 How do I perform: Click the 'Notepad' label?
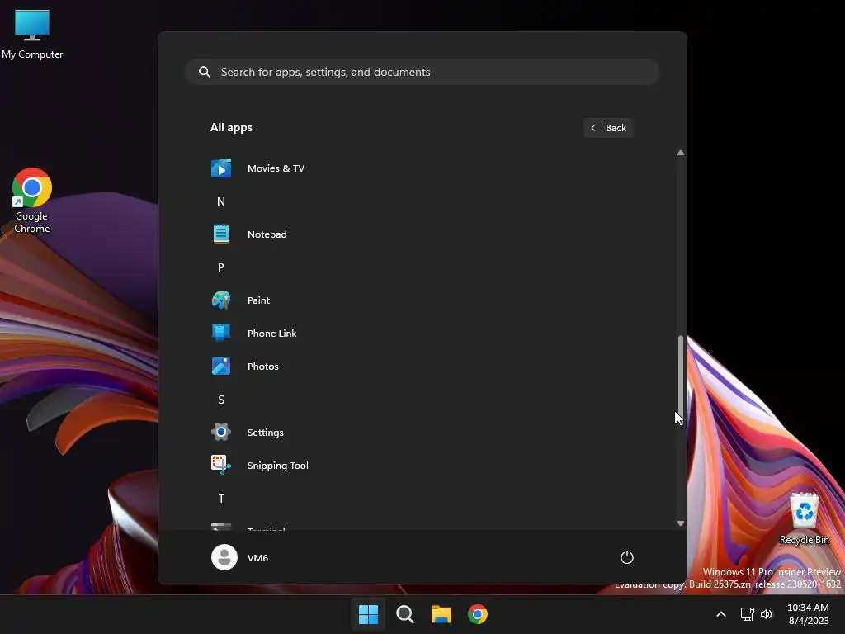pos(267,234)
